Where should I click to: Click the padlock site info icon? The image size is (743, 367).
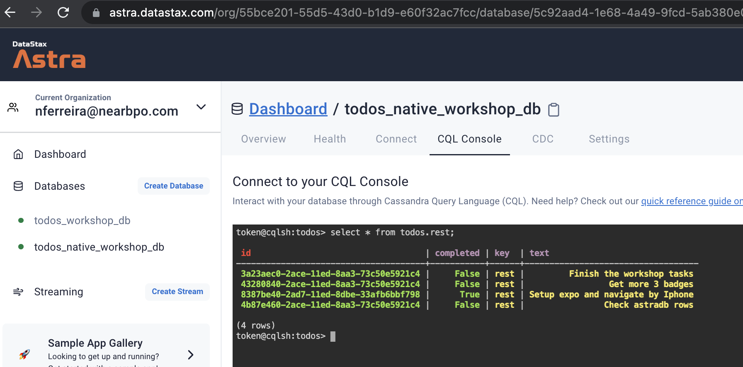coord(96,13)
